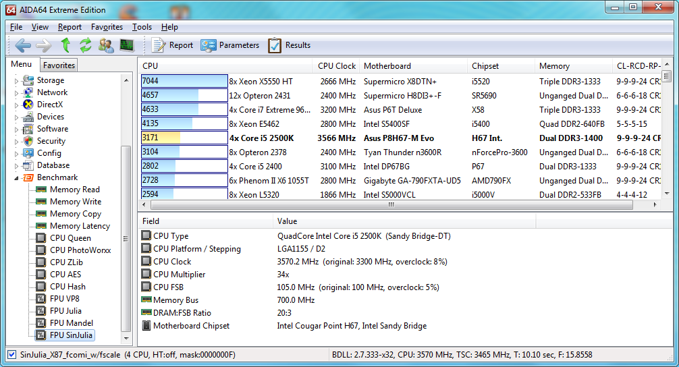The image size is (679, 367).
Task: Go up one level with green arrow
Action: 65,45
